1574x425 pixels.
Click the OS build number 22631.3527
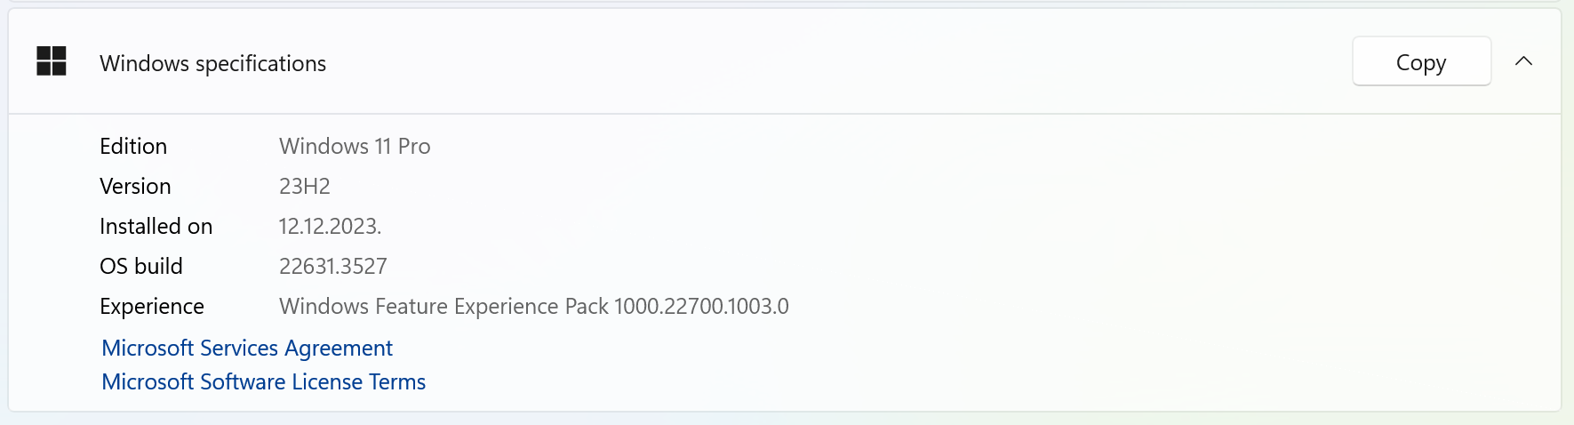[x=332, y=266]
